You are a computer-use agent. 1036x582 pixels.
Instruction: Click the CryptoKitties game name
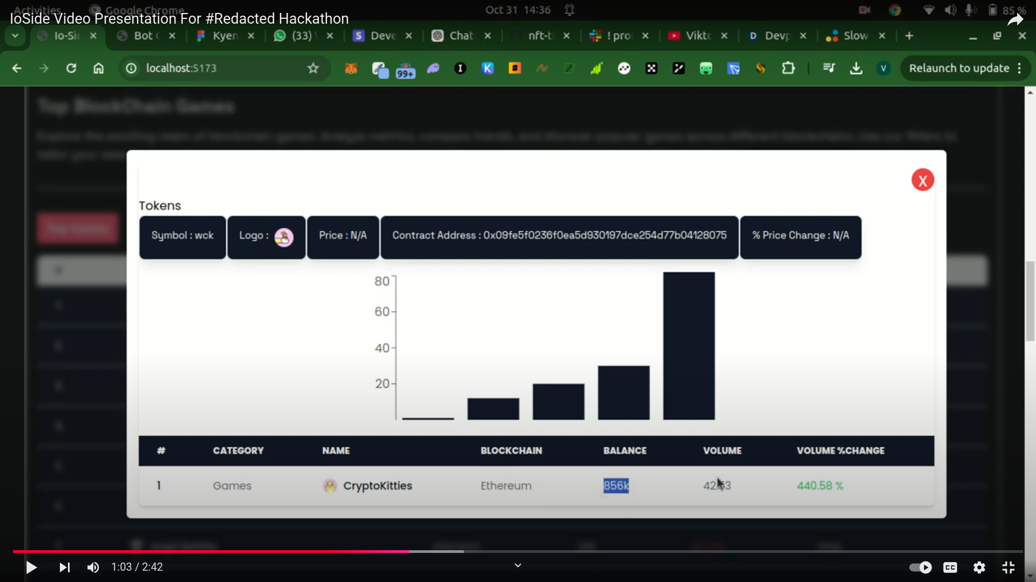(377, 486)
